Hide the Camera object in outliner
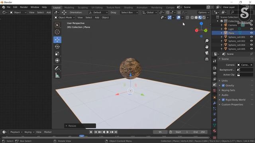The image size is (255, 143). tap(251, 25)
